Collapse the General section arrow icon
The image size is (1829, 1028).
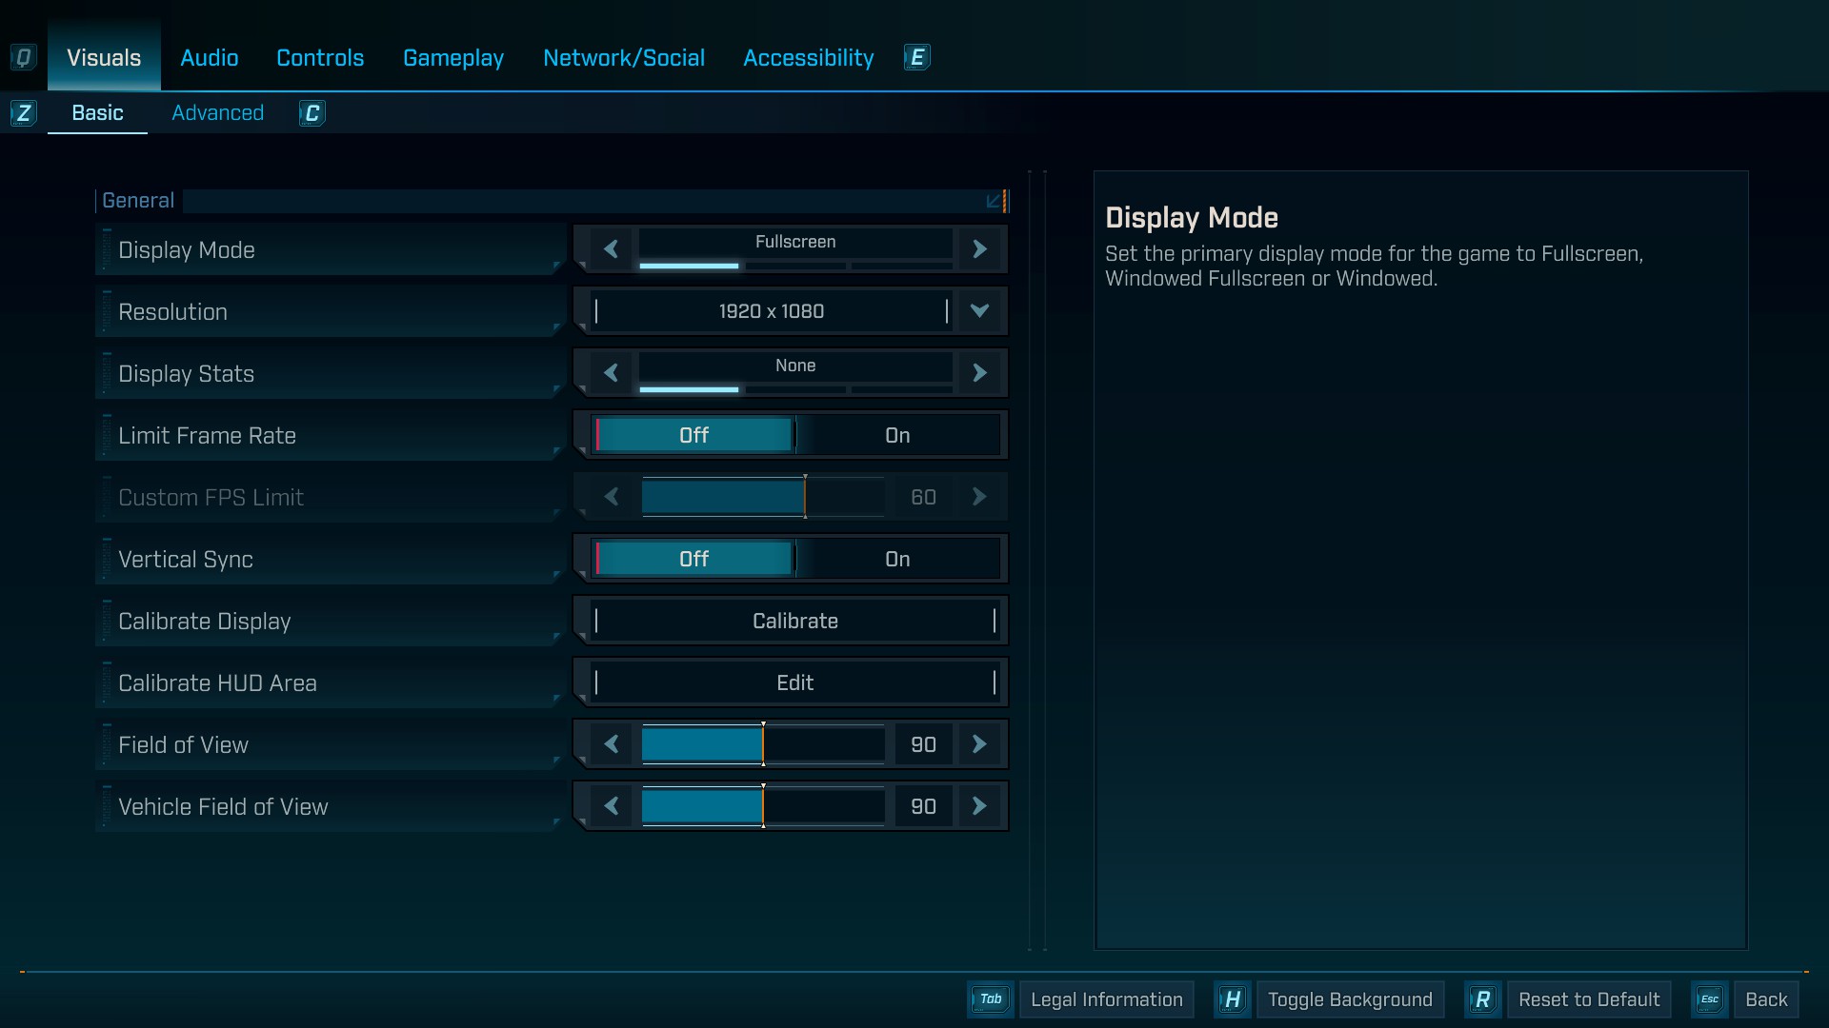[994, 201]
